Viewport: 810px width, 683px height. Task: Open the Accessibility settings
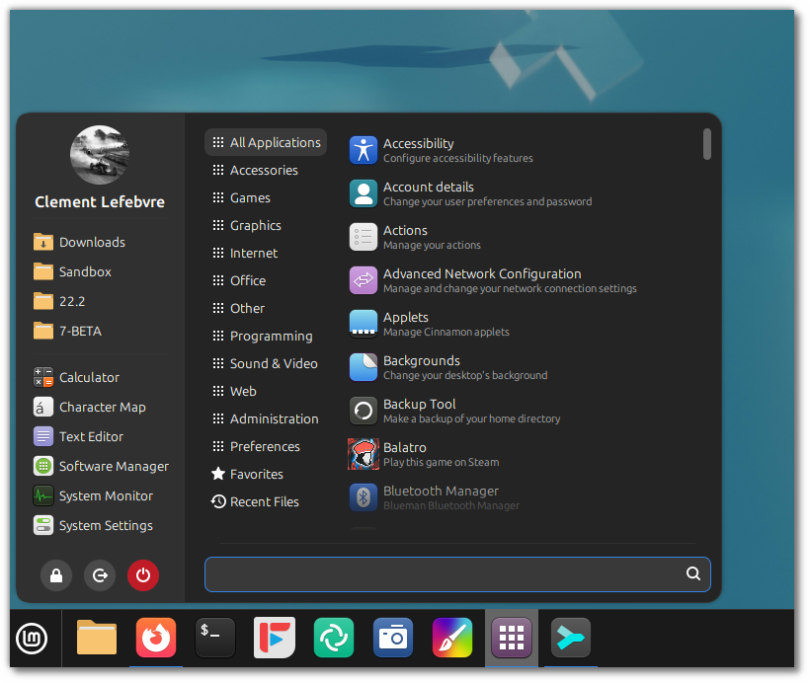(x=418, y=149)
